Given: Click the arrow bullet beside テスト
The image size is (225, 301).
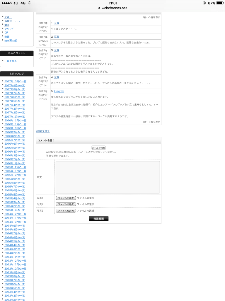Looking at the screenshot, I should click(x=3, y=17).
